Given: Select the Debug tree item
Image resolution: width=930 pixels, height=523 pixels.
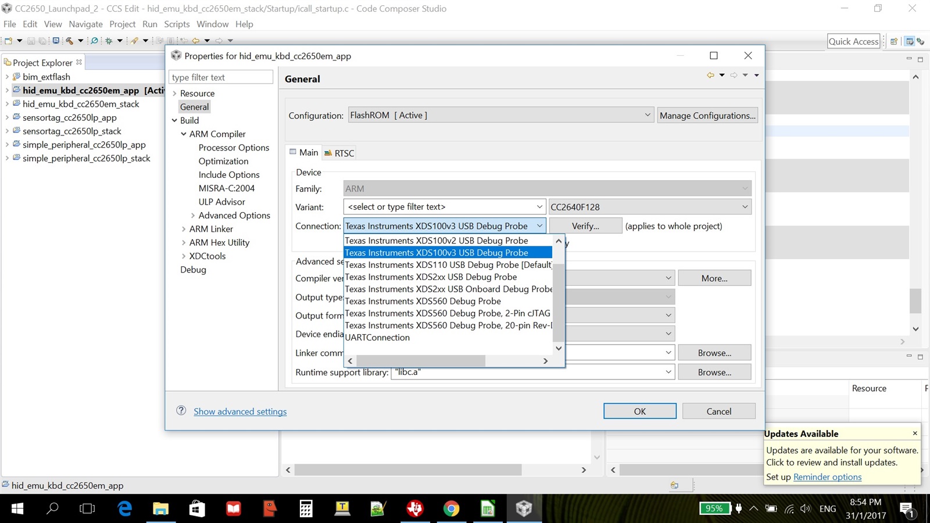Looking at the screenshot, I should tap(193, 270).
